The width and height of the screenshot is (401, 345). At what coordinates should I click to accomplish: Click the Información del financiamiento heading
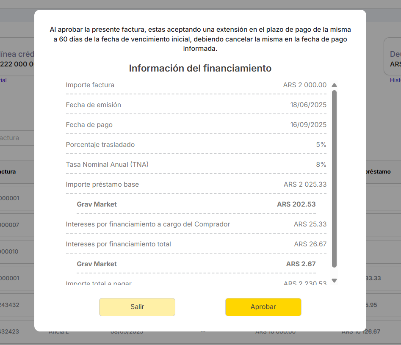200,68
